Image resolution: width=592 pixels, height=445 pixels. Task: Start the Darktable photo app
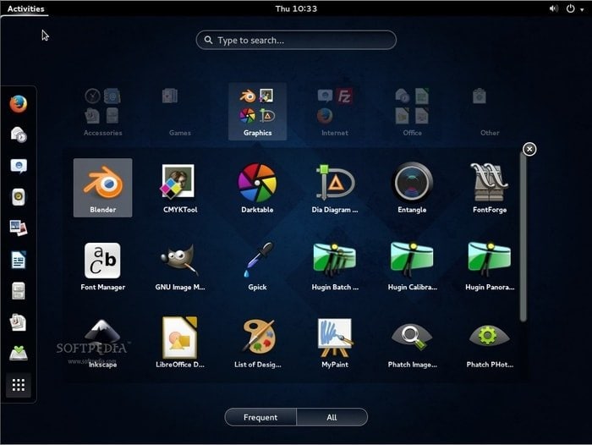point(257,188)
